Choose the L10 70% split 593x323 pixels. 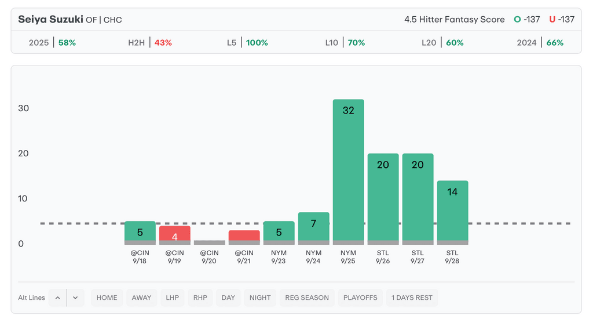[345, 42]
